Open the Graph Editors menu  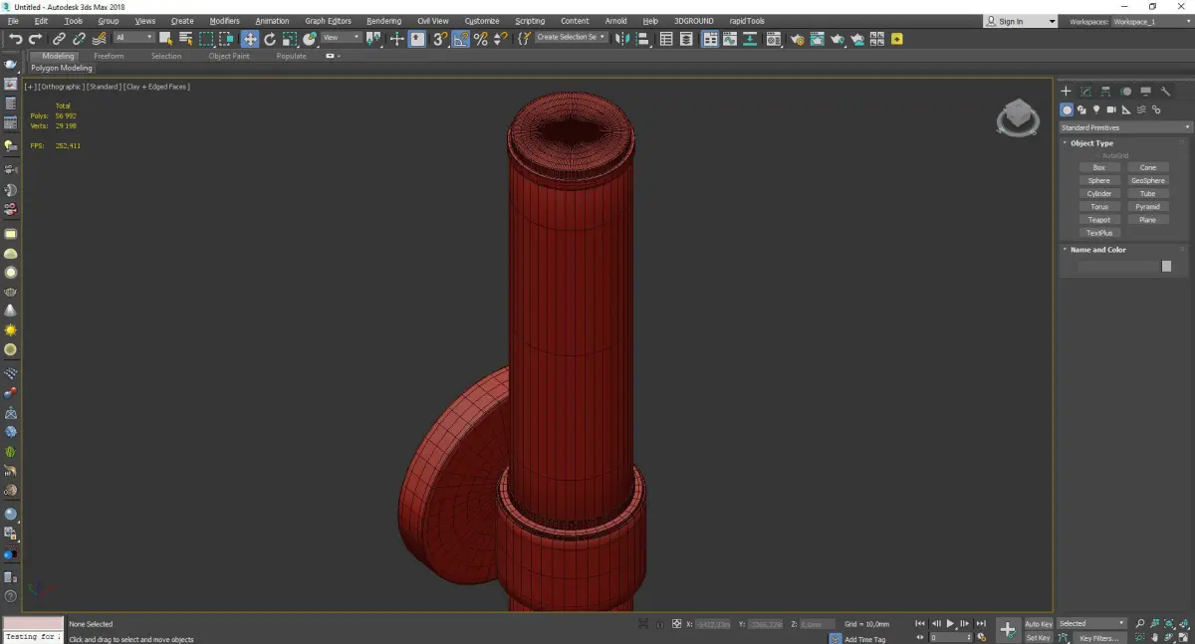click(x=328, y=21)
